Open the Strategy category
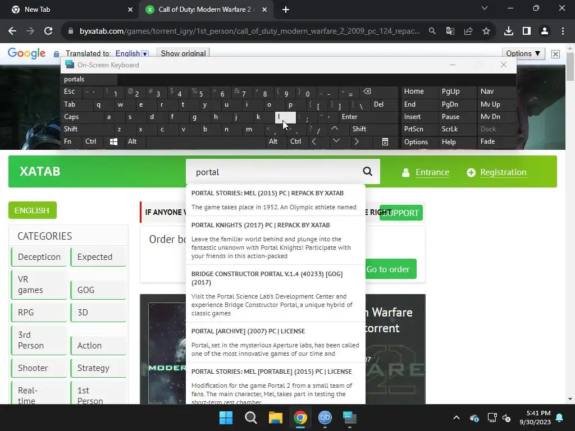This screenshot has width=575, height=431. [98, 368]
